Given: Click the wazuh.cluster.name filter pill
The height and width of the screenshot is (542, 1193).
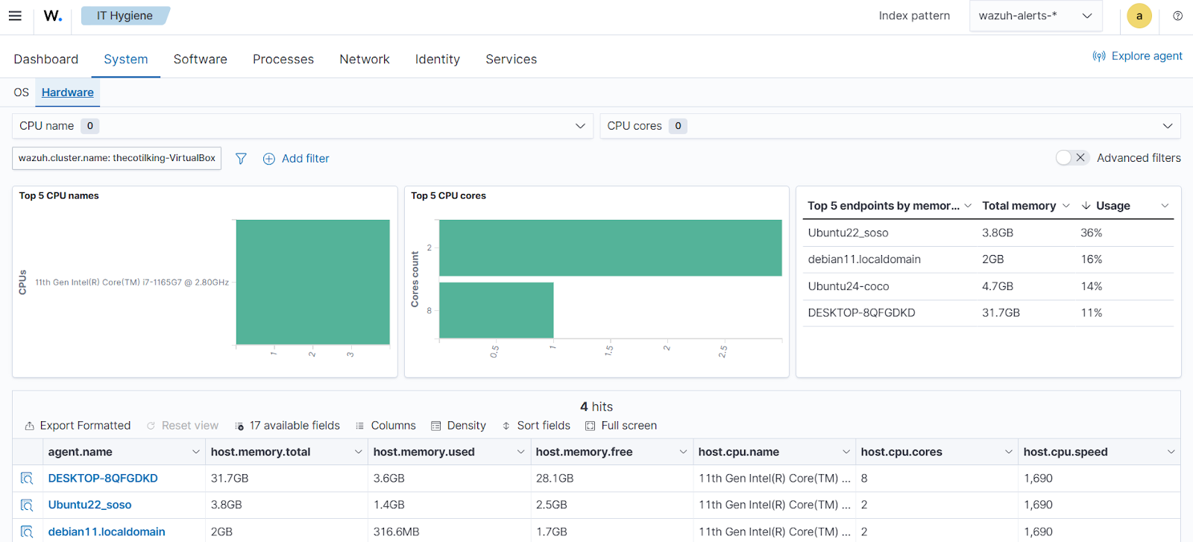Looking at the screenshot, I should [117, 158].
